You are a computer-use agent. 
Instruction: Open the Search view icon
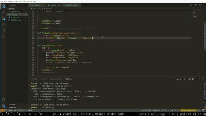point(3,12)
